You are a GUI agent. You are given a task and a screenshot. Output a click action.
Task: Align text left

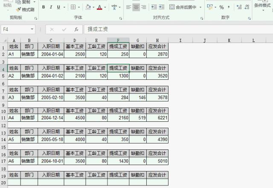(128, 7)
